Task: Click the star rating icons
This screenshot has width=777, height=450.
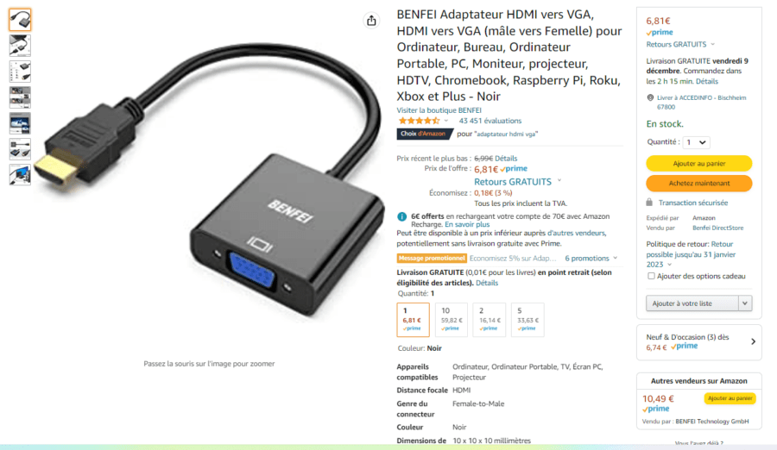Action: click(419, 121)
